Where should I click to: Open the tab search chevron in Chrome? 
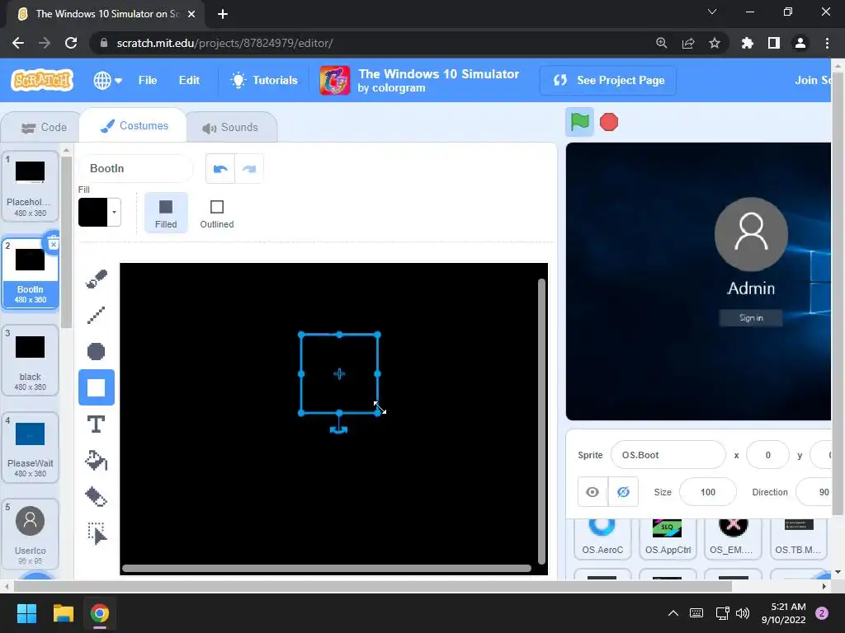point(712,12)
